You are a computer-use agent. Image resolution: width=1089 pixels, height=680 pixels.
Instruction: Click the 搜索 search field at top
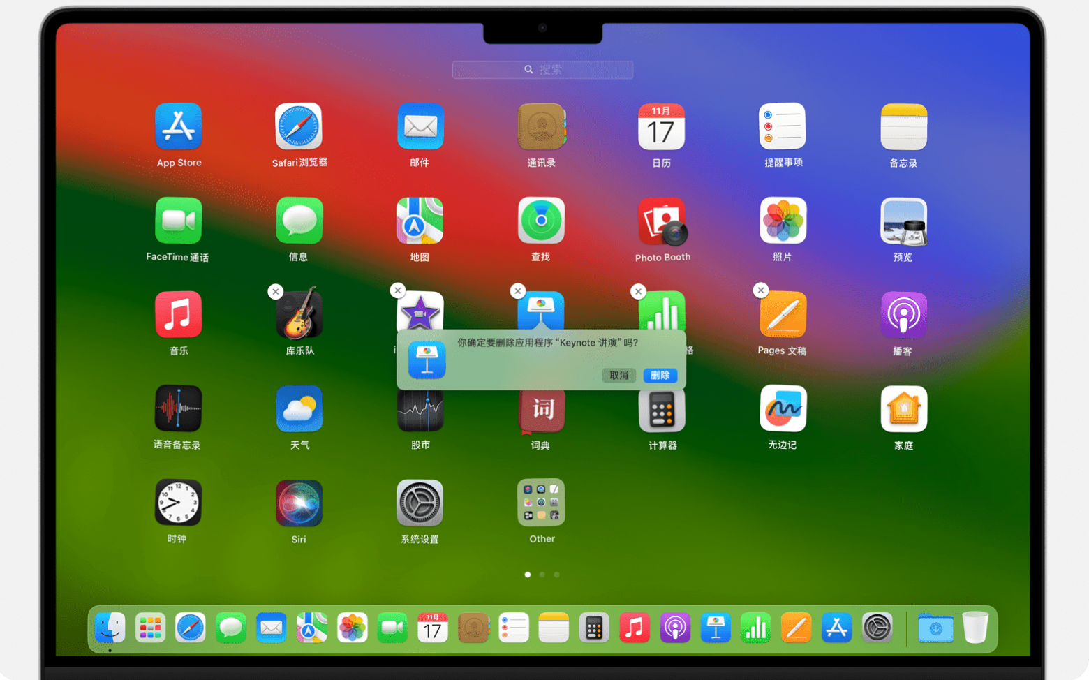(x=542, y=70)
